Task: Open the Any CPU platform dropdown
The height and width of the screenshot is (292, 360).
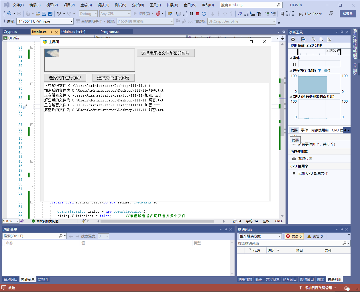Action: pyautogui.click(x=115, y=13)
